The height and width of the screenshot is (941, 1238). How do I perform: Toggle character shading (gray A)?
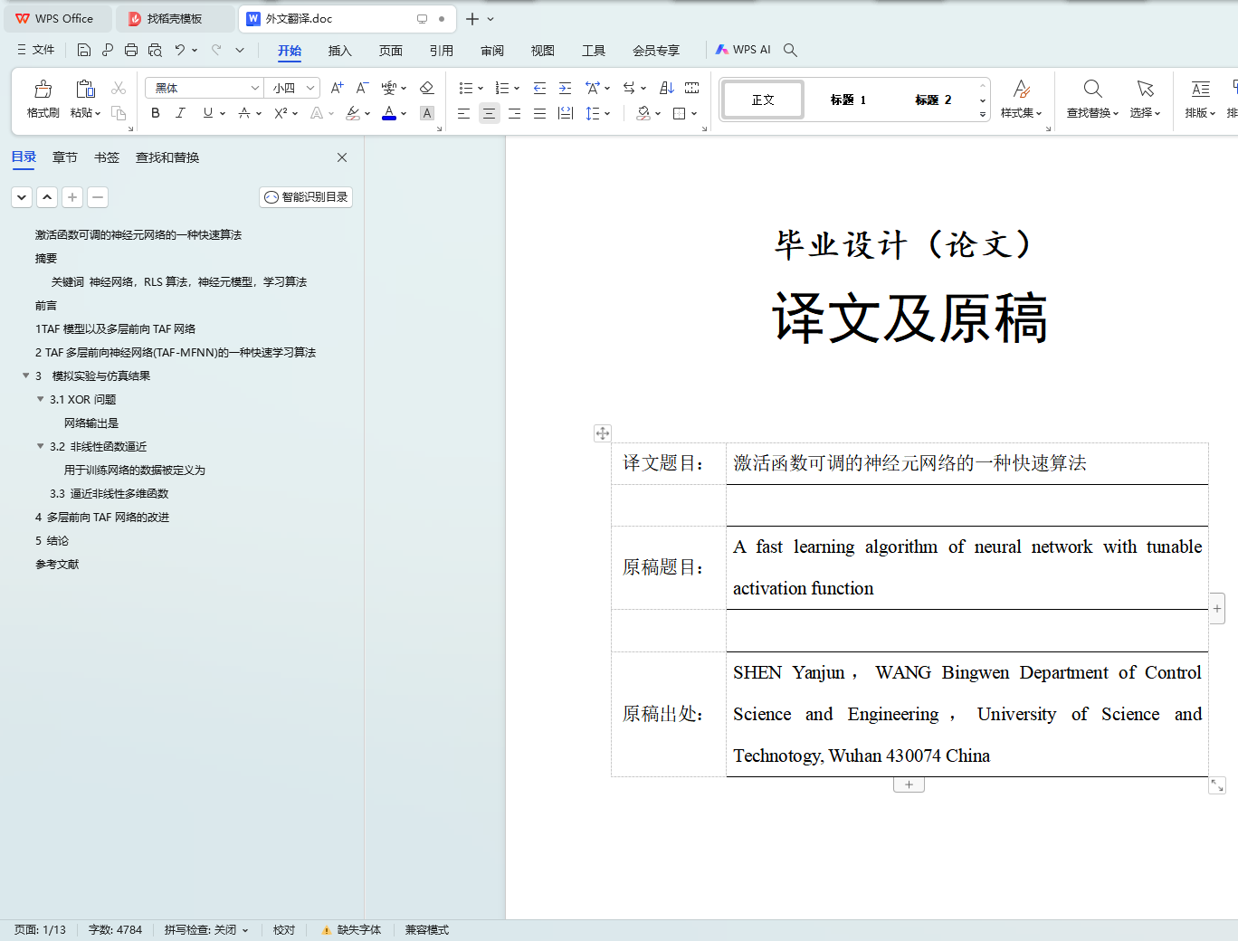point(427,113)
